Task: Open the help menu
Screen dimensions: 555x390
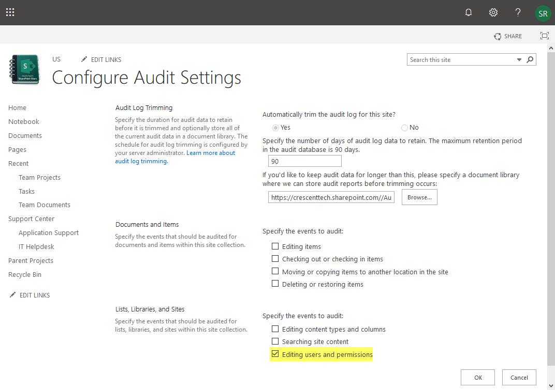Action: pyautogui.click(x=518, y=12)
